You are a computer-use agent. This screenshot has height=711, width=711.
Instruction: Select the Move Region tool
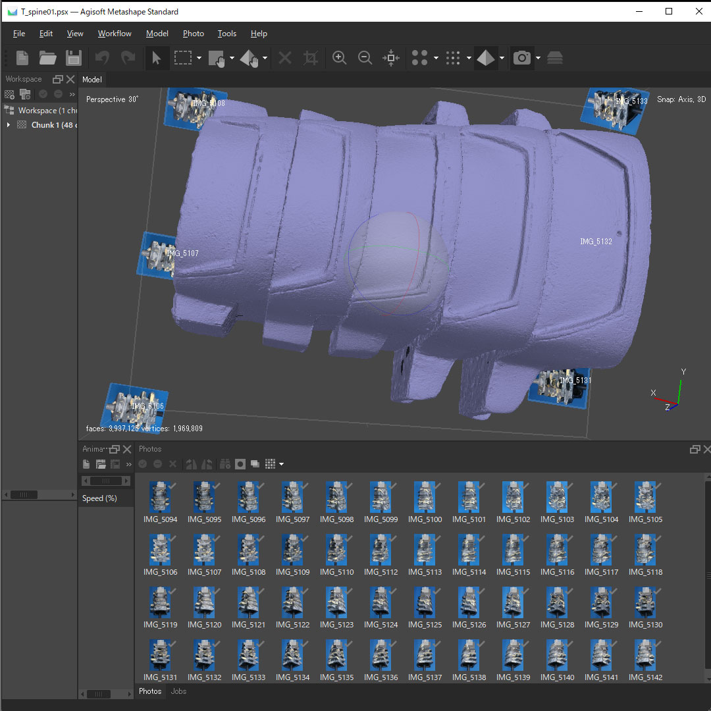[x=217, y=58]
